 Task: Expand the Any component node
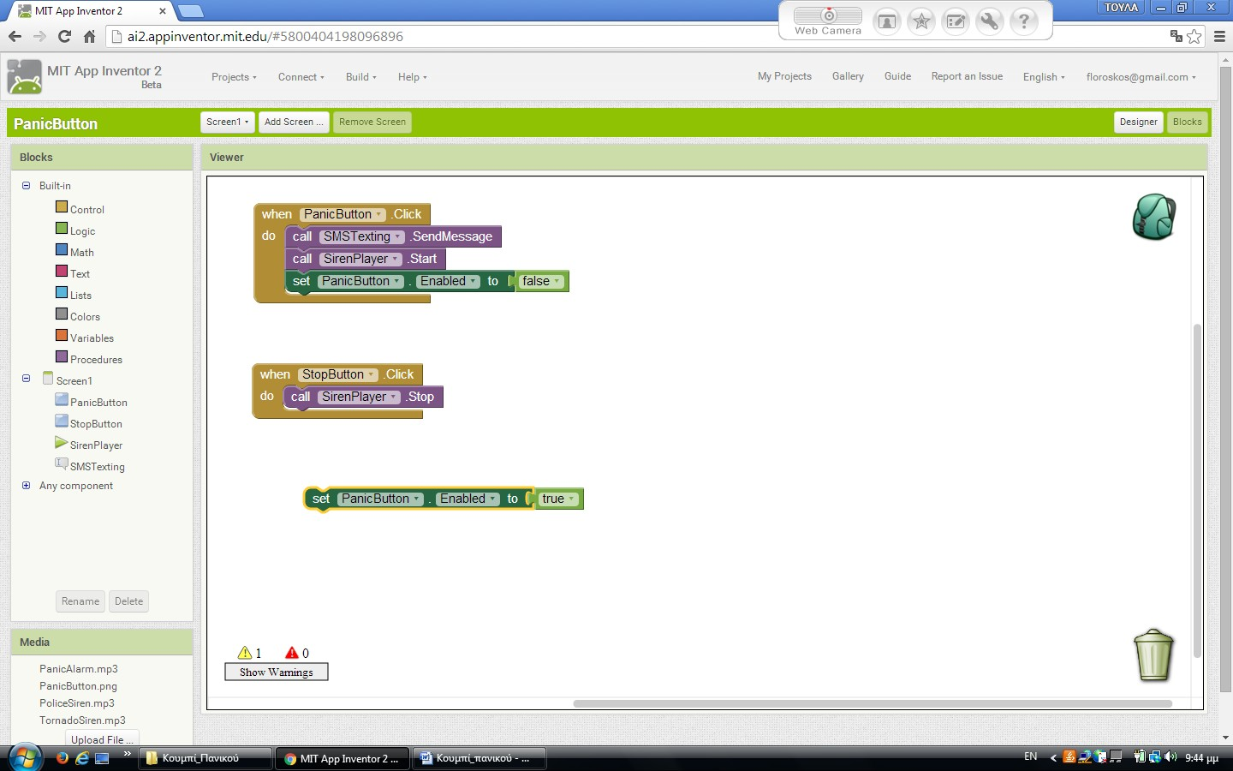pos(26,485)
